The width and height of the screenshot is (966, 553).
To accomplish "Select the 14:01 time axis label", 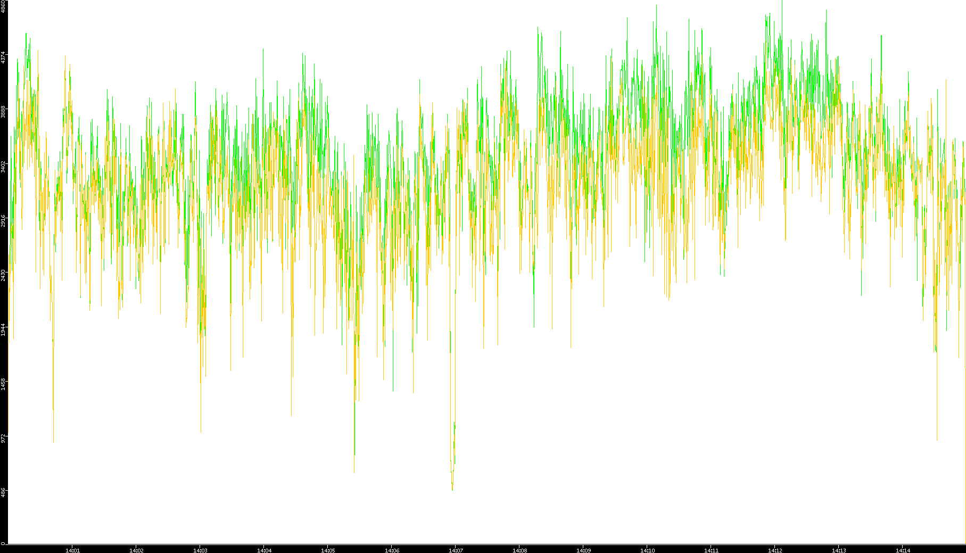I will pos(72,550).
